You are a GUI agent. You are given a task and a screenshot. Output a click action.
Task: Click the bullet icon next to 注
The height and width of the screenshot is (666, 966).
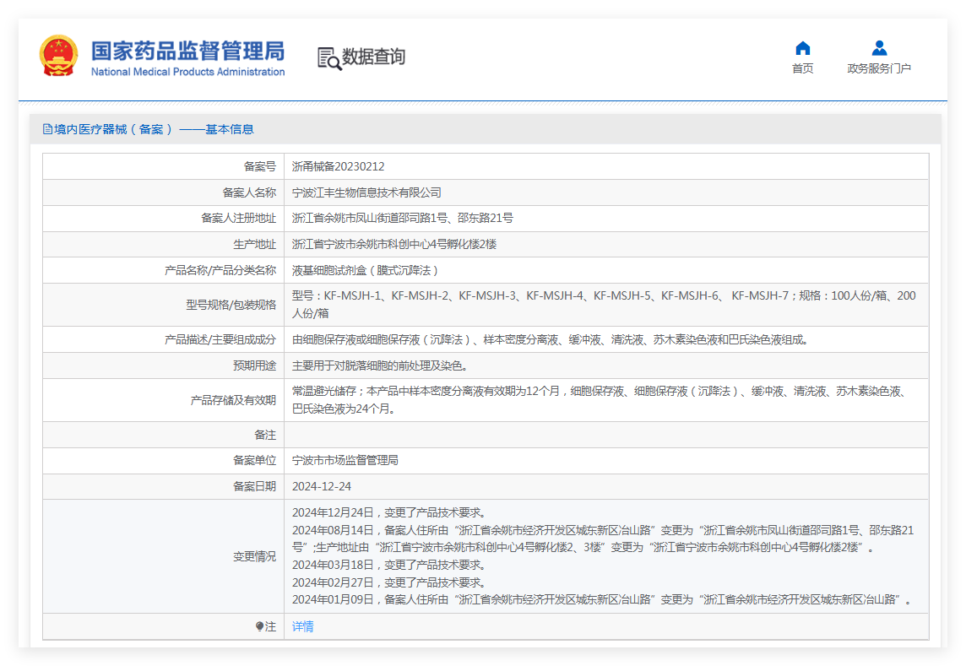click(259, 626)
